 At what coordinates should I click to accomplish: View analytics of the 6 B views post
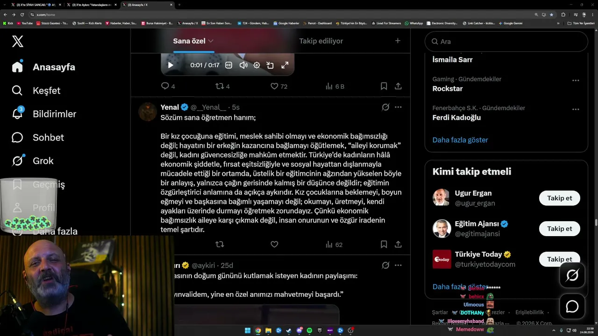335,86
